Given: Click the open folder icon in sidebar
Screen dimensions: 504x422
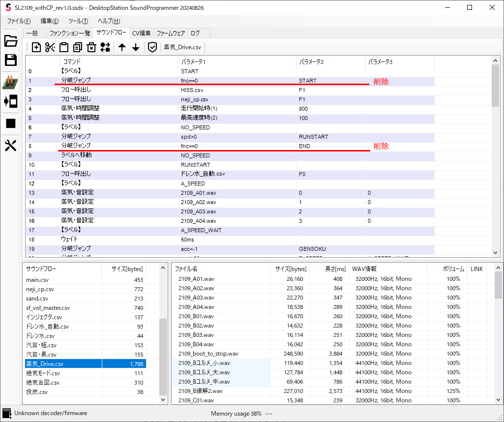Looking at the screenshot, I should (x=11, y=41).
